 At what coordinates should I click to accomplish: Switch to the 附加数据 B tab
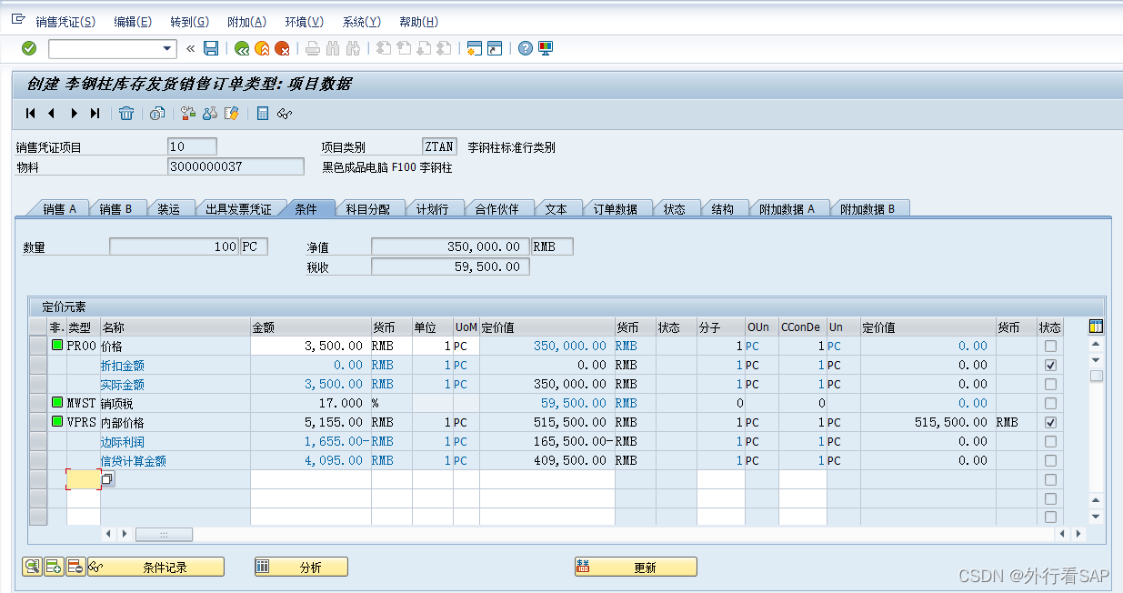pyautogui.click(x=867, y=209)
